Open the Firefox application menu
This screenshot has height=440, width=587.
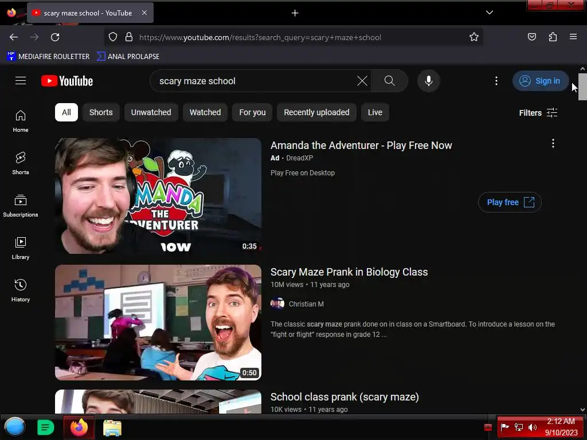[x=573, y=37]
